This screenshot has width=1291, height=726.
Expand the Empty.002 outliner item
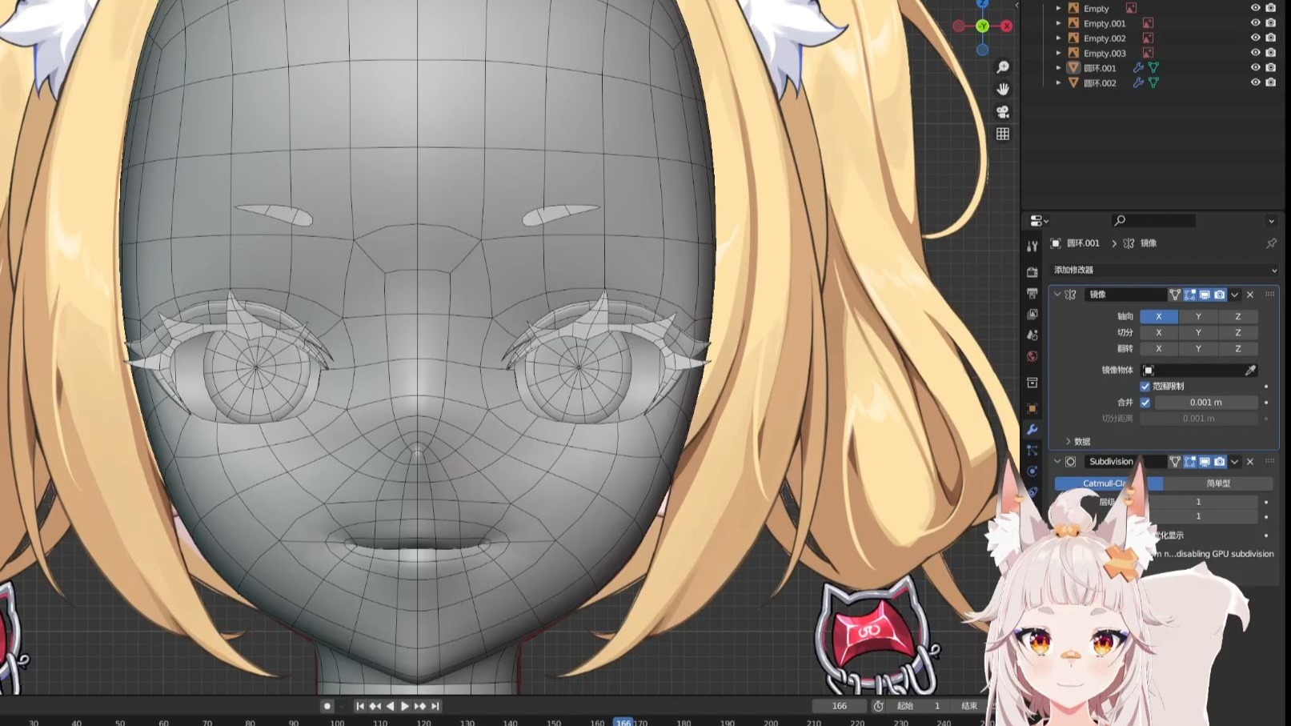1058,38
